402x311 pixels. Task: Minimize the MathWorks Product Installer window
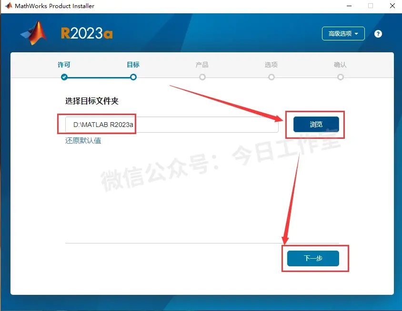[x=349, y=6]
